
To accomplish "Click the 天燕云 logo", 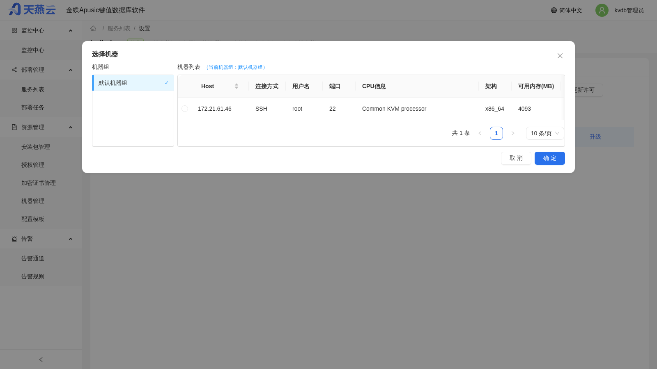I will pyautogui.click(x=32, y=9).
